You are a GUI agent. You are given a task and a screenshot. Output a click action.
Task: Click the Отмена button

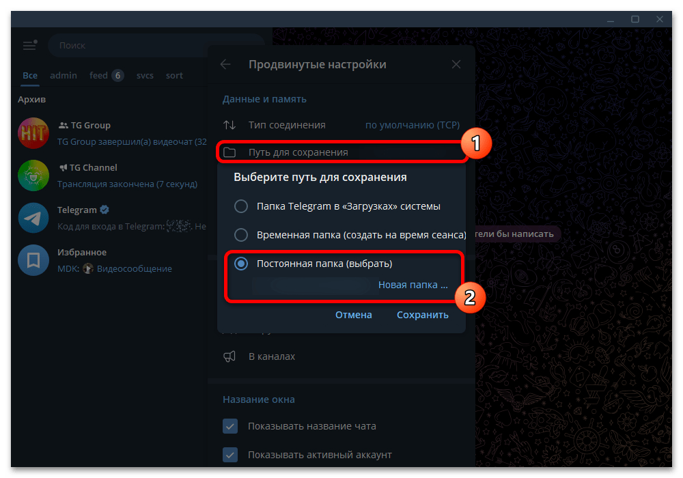point(354,315)
